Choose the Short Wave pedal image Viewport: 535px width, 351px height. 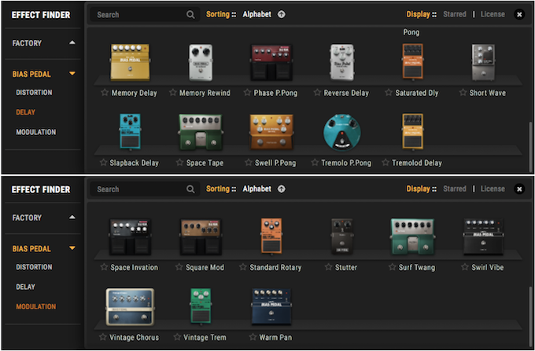(484, 62)
